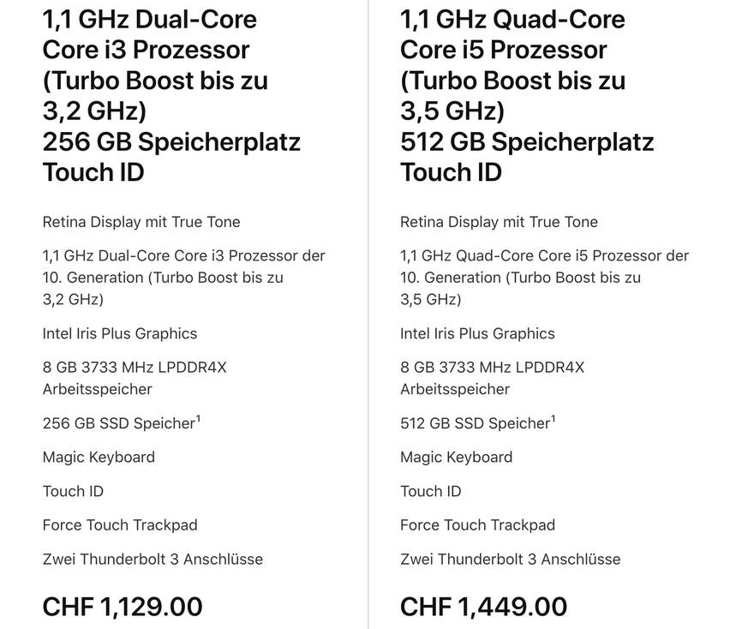This screenshot has height=629, width=748.
Task: Click 8 GB 3733 MHz LPDDR4X in i5 column
Action: pos(493,368)
